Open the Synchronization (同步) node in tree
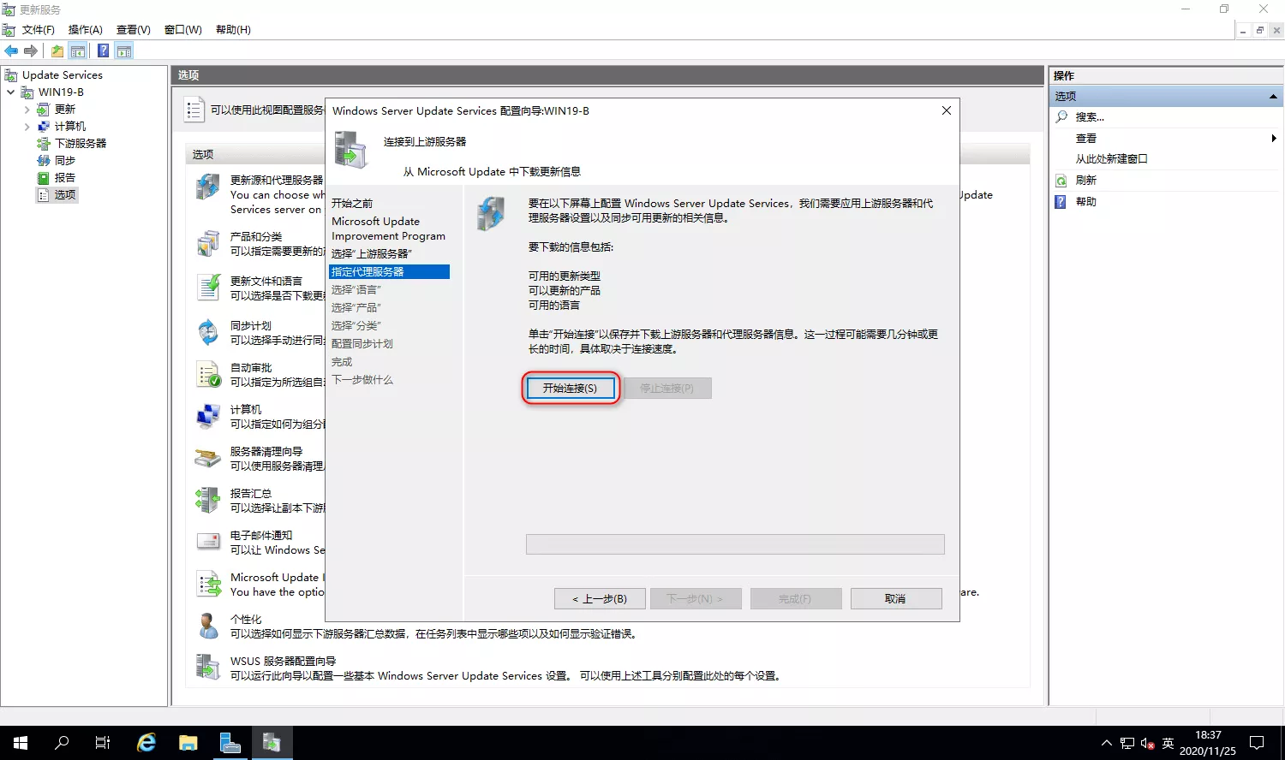1285x760 pixels. point(64,160)
